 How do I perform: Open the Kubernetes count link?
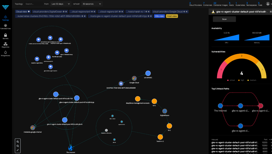[240, 4]
